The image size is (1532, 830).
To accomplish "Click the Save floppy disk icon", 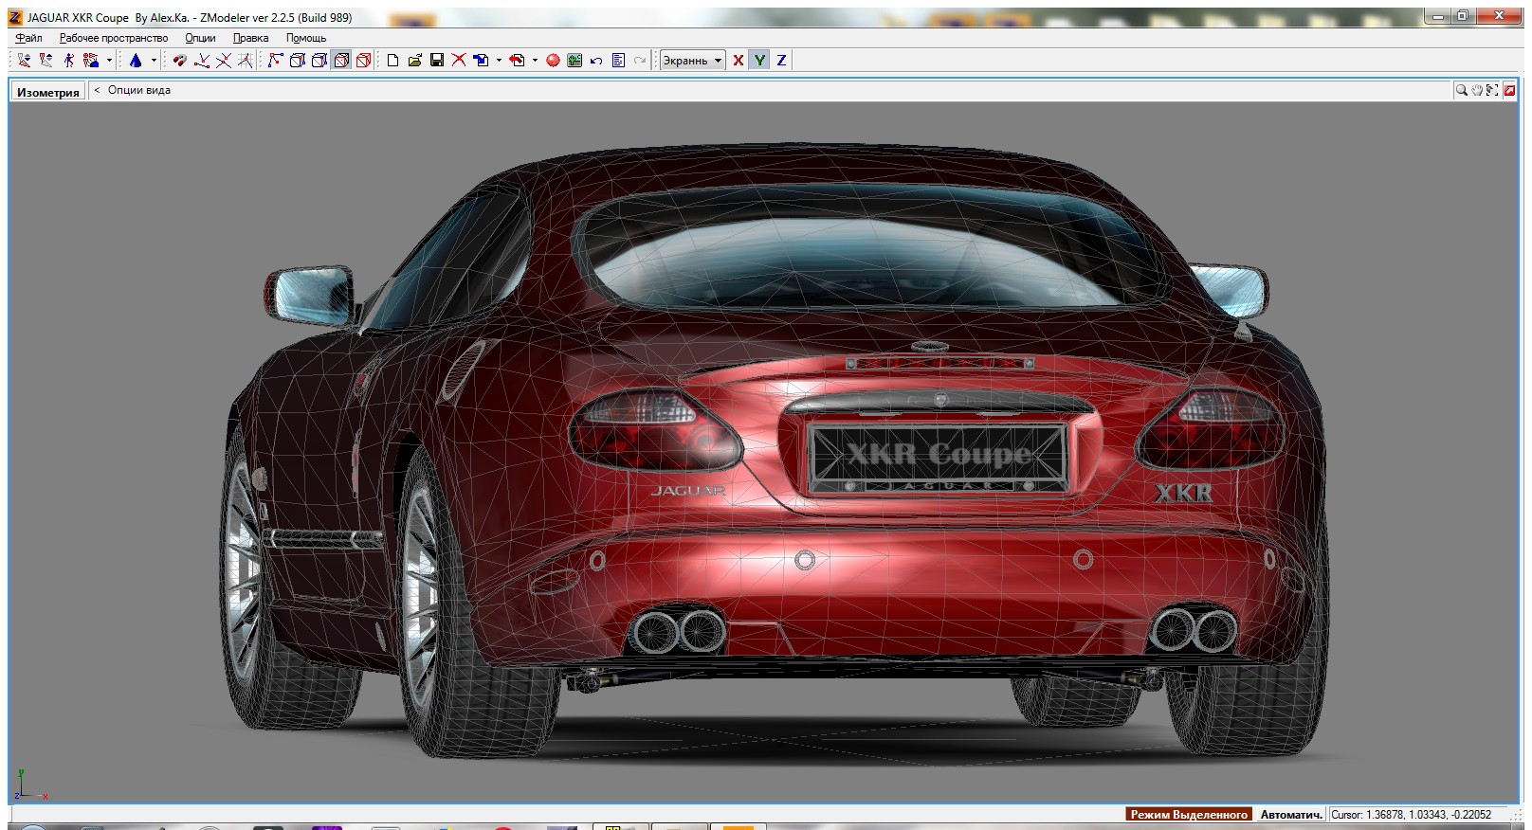I will pos(437,61).
